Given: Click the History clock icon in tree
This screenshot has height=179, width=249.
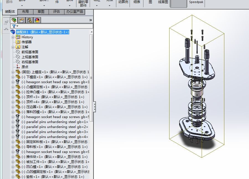Looking at the screenshot, I should pyautogui.click(x=18, y=37).
